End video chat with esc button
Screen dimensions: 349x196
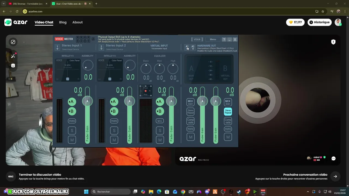(11, 176)
